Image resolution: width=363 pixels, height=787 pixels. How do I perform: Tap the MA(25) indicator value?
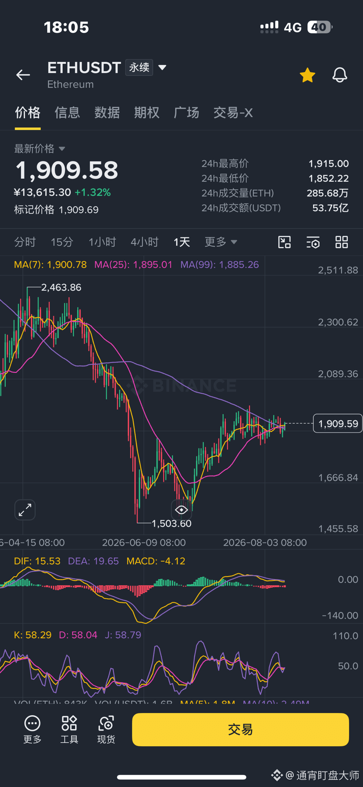(133, 265)
